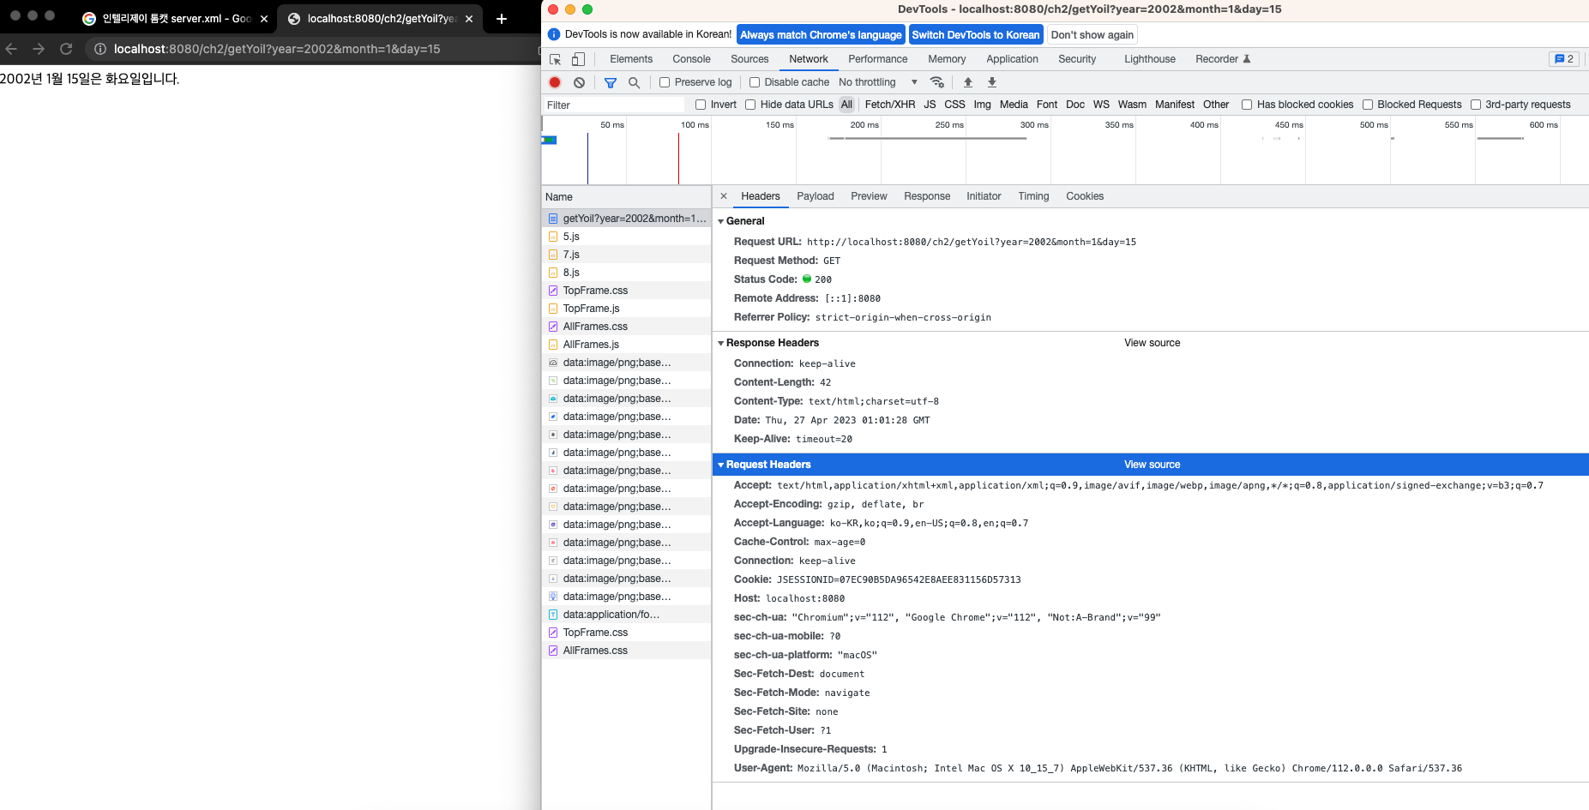The height and width of the screenshot is (810, 1589).
Task: Click Don't show again
Action: pyautogui.click(x=1092, y=34)
